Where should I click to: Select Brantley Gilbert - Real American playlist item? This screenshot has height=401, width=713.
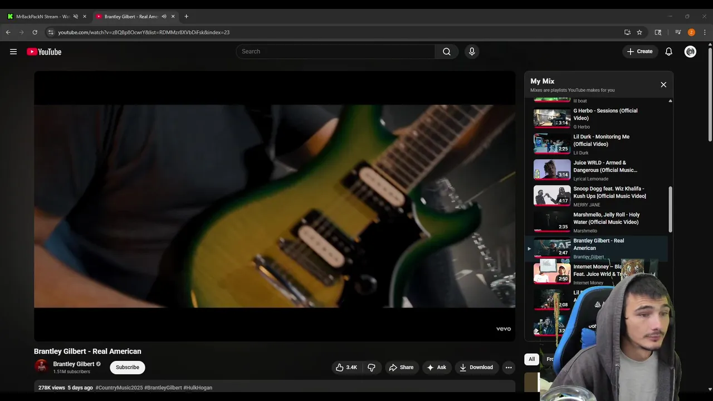tap(596, 248)
